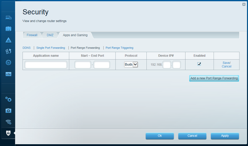Go to Port Range Triggering
This screenshot has height=146, width=248.
(x=119, y=48)
